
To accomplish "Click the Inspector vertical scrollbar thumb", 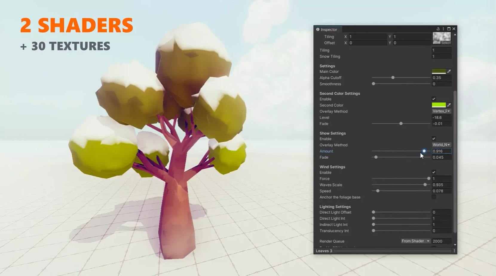I will click(455, 162).
